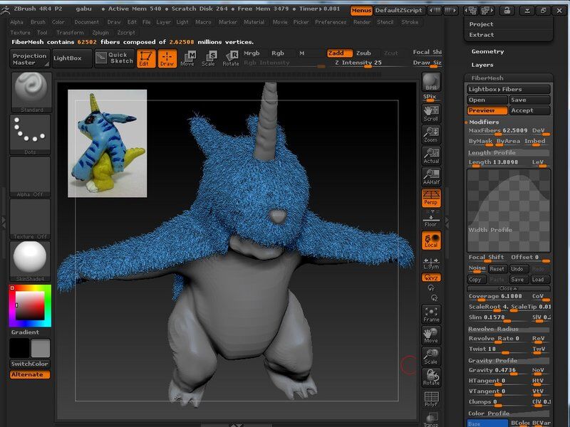
Task: Enable Zsub sculpting mode
Action: click(363, 53)
